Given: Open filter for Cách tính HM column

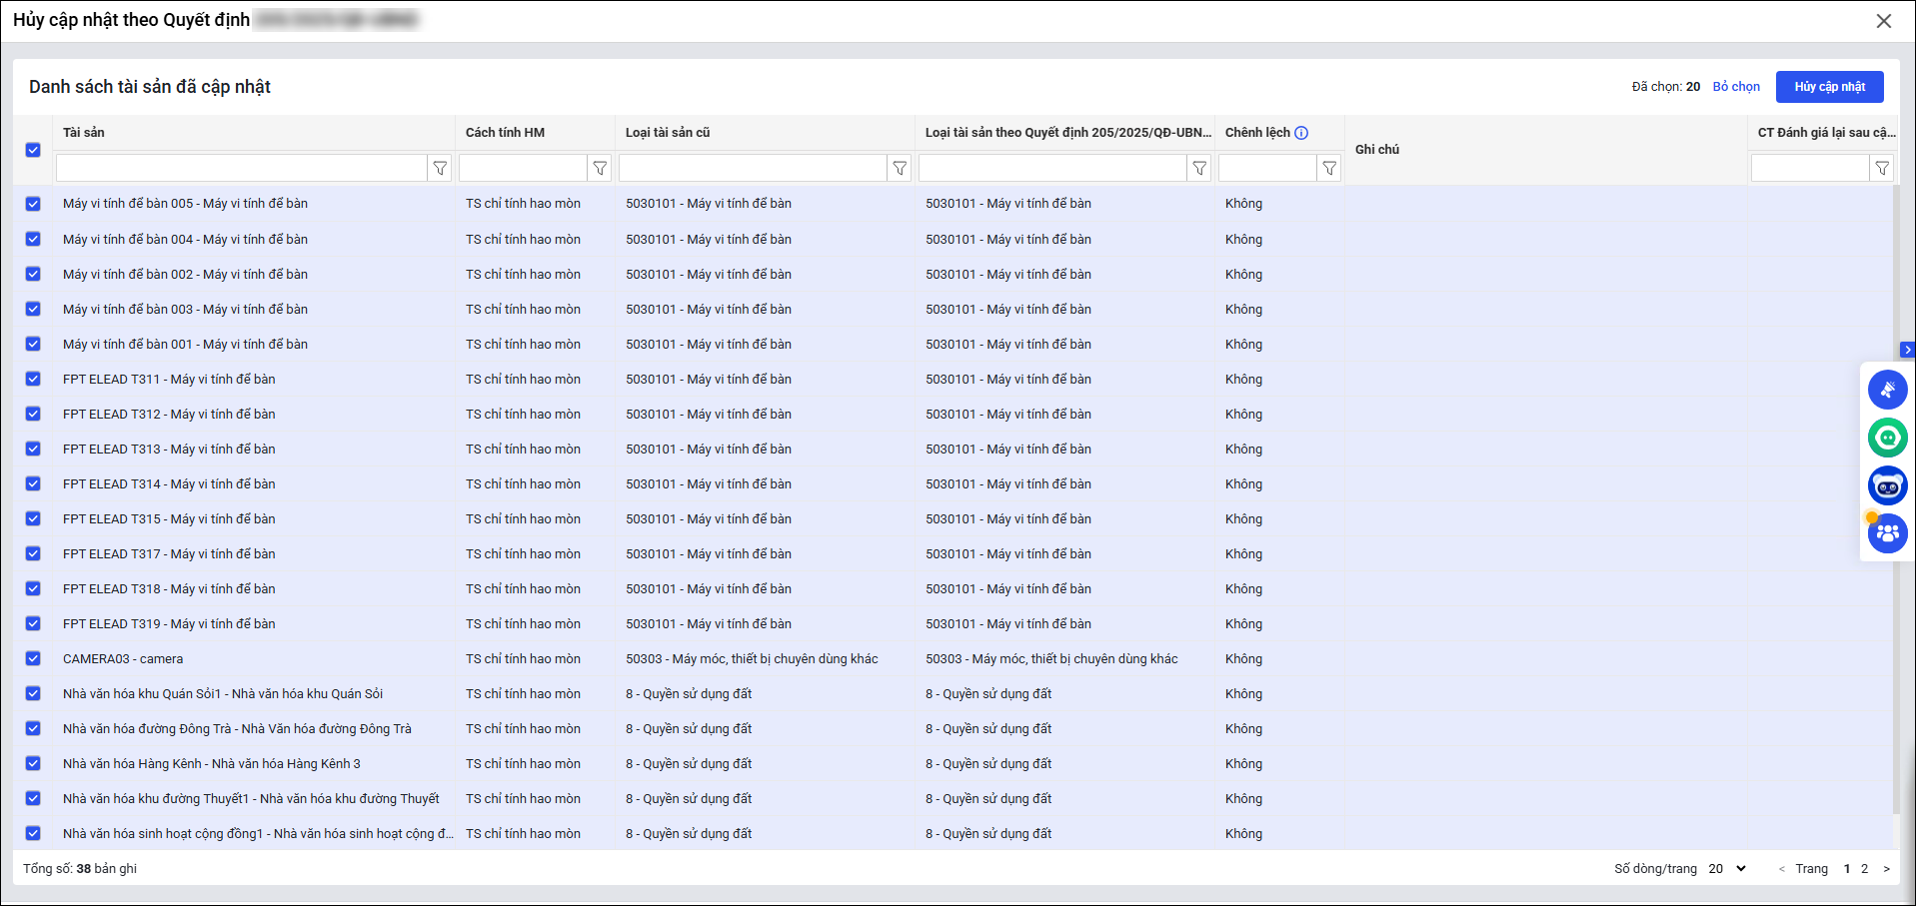Looking at the screenshot, I should tap(600, 169).
